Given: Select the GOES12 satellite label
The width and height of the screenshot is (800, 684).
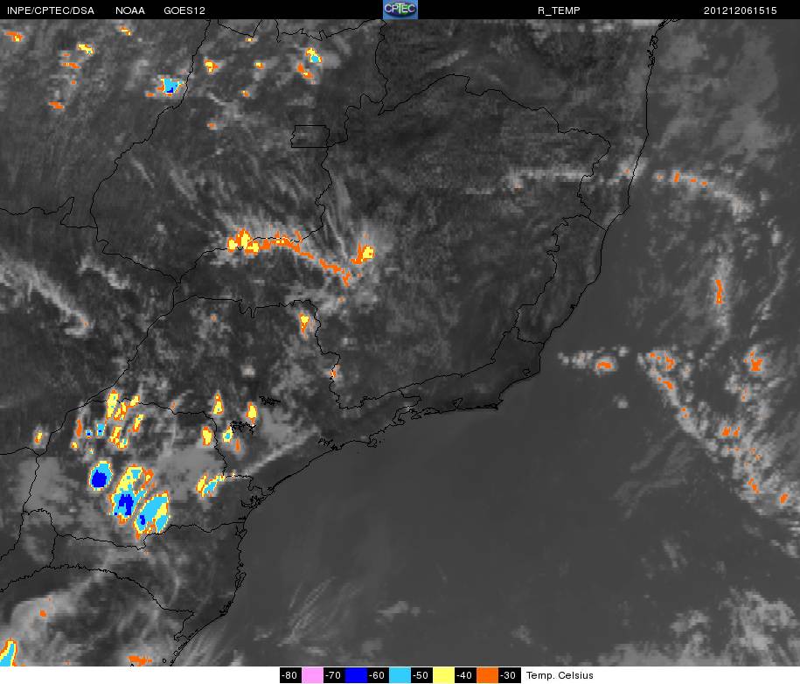Looking at the screenshot, I should coord(184,10).
